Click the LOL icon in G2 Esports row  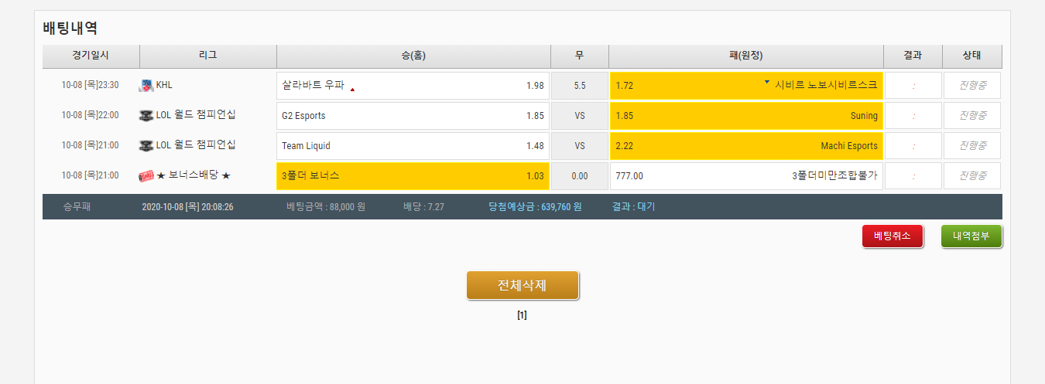pos(146,116)
